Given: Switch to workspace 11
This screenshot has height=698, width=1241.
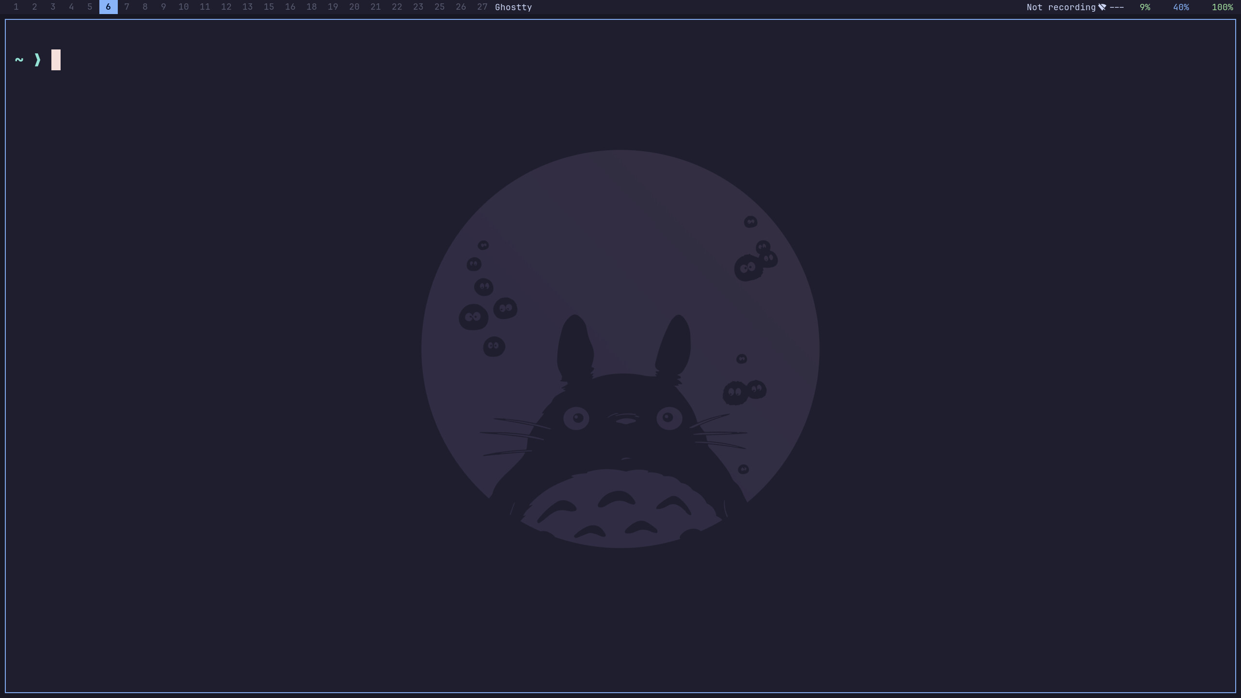Looking at the screenshot, I should pyautogui.click(x=205, y=7).
